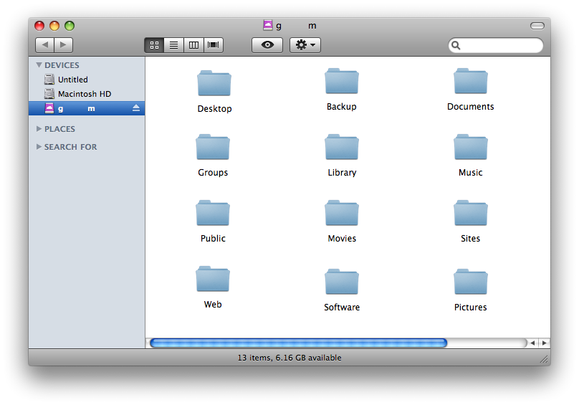The width and height of the screenshot is (579, 405).
Task: Open the Action gear dropdown menu
Action: click(305, 45)
